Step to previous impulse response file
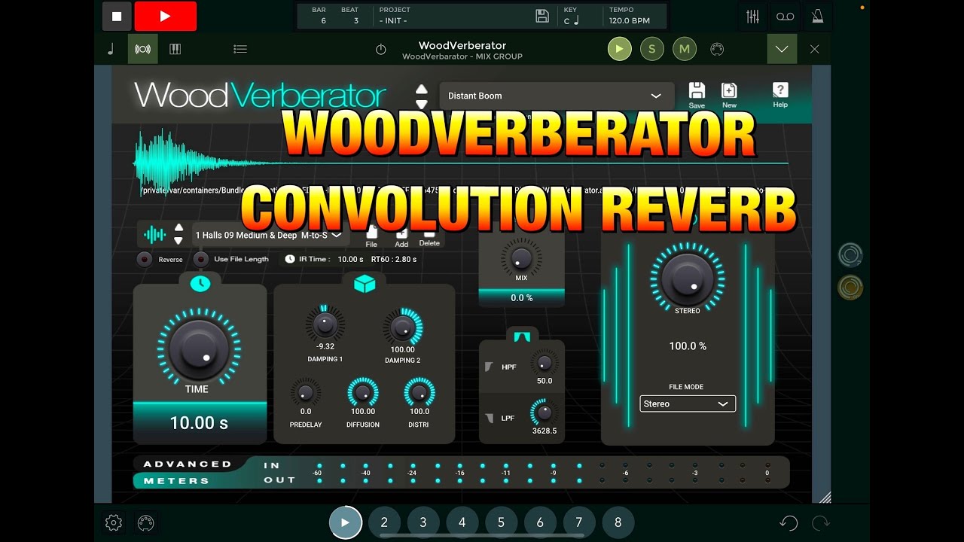Image resolution: width=964 pixels, height=542 pixels. [178, 227]
